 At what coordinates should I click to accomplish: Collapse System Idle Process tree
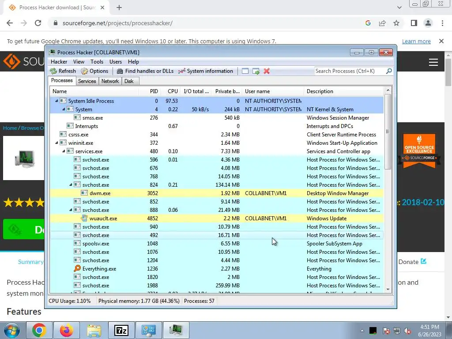57,101
